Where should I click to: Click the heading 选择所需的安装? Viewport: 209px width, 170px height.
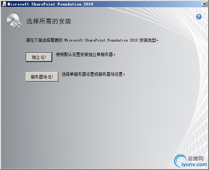coord(49,21)
